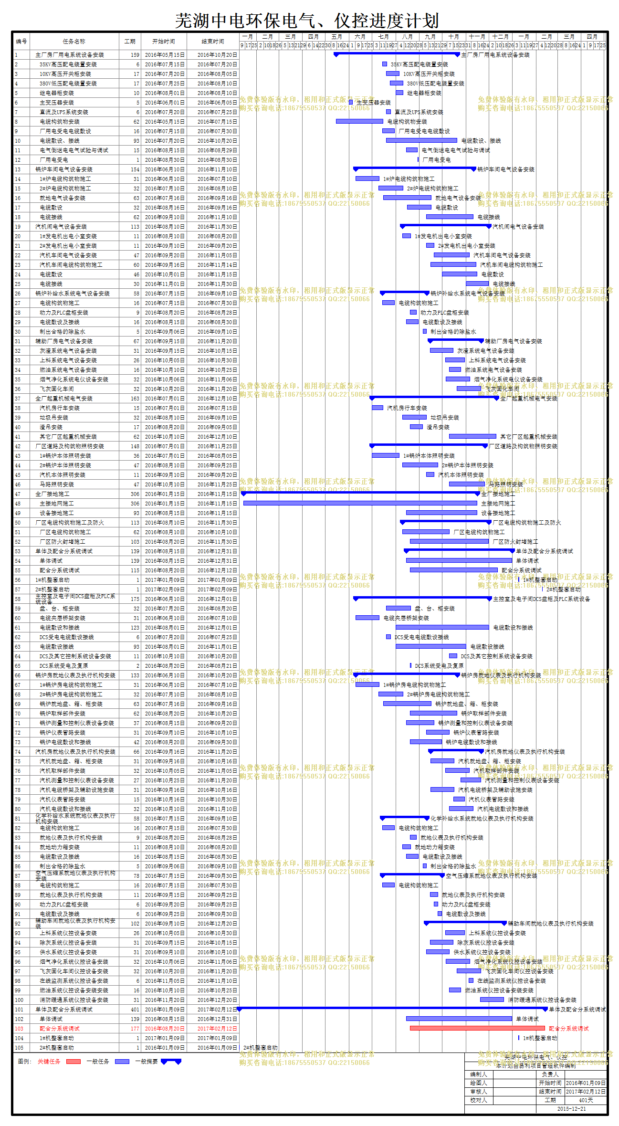Select end date 2017年02月12日 in row 103
The width and height of the screenshot is (619, 1126).
pyautogui.click(x=217, y=1029)
